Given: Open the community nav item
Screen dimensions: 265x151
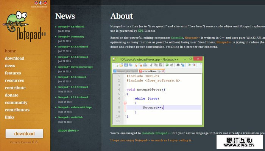Looking at the screenshot, I should 16,102.
